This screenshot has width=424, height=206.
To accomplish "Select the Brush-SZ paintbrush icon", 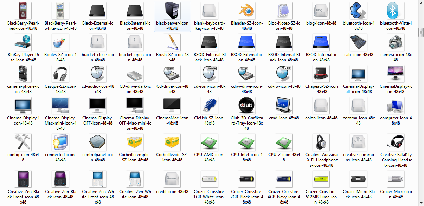I will (x=172, y=42).
